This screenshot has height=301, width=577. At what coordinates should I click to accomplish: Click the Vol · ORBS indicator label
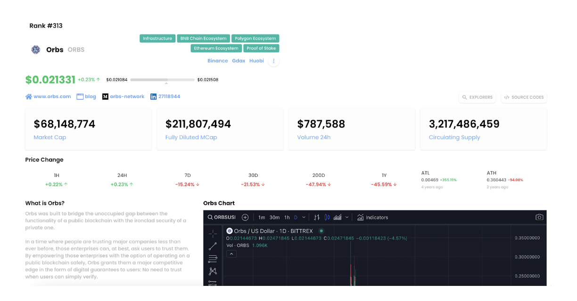[x=238, y=245]
